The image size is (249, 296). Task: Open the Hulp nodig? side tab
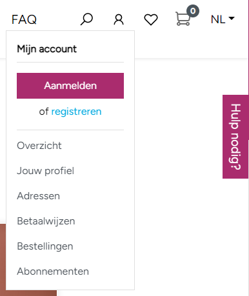(235, 137)
